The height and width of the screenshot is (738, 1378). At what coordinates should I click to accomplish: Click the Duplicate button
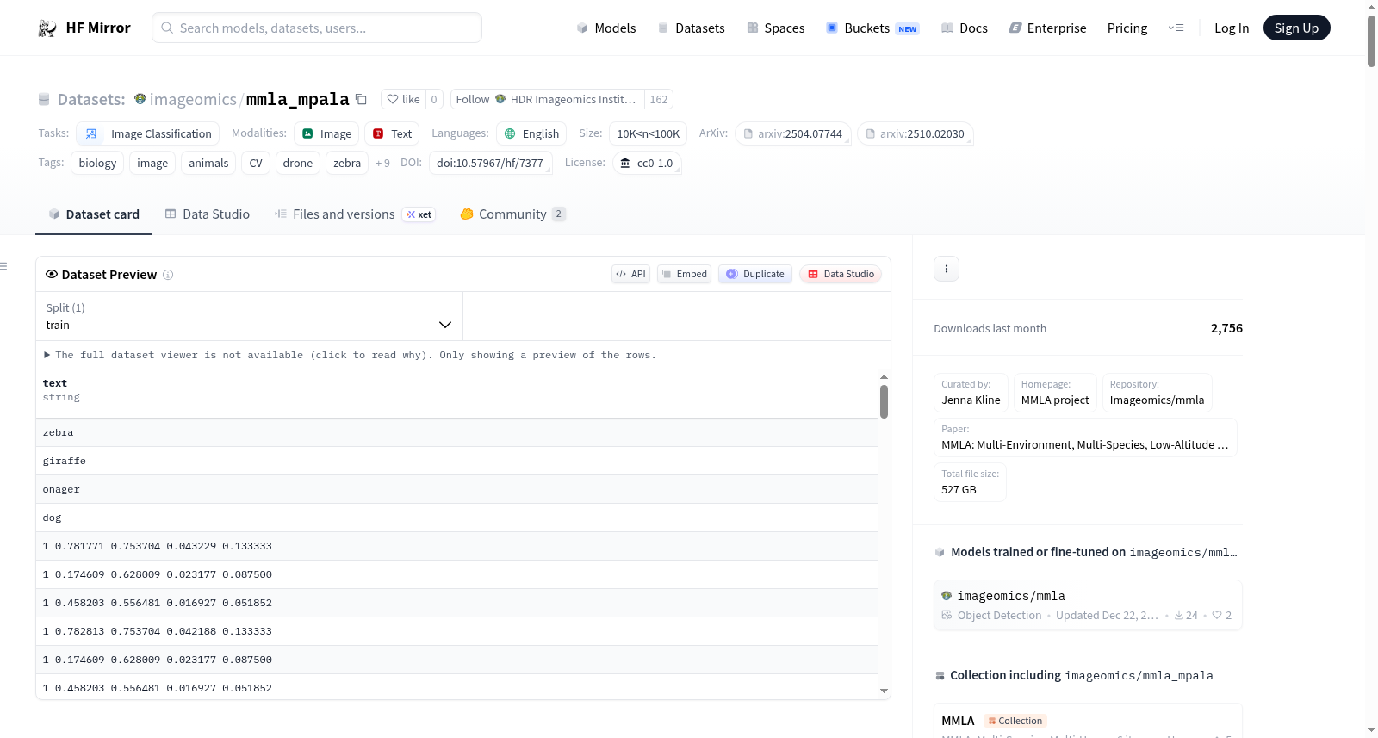755,274
